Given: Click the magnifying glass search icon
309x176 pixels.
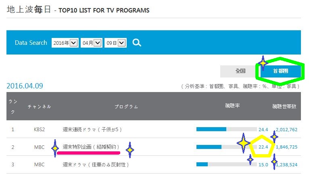Looking at the screenshot, I should click(x=137, y=42).
